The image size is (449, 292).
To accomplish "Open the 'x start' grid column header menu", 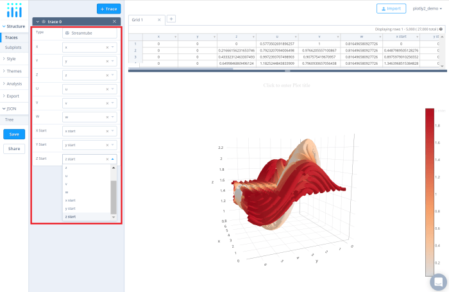I will (417, 37).
